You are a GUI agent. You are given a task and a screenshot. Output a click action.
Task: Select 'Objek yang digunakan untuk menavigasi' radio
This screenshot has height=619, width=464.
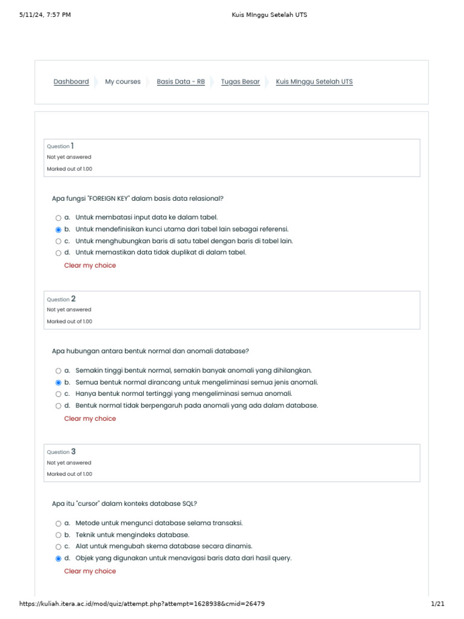click(58, 559)
